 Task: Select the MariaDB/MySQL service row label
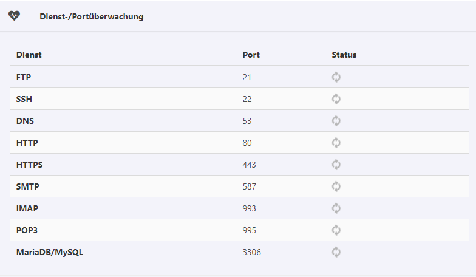pos(50,252)
